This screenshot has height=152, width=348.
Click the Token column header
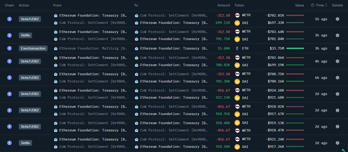coord(239,5)
